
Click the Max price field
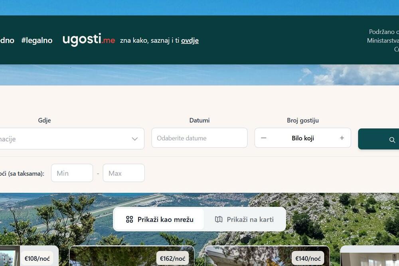[x=124, y=173]
